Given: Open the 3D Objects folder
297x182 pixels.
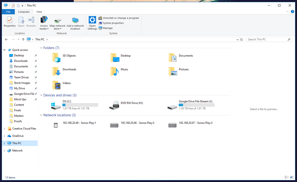Looking at the screenshot, I should coord(56,57).
